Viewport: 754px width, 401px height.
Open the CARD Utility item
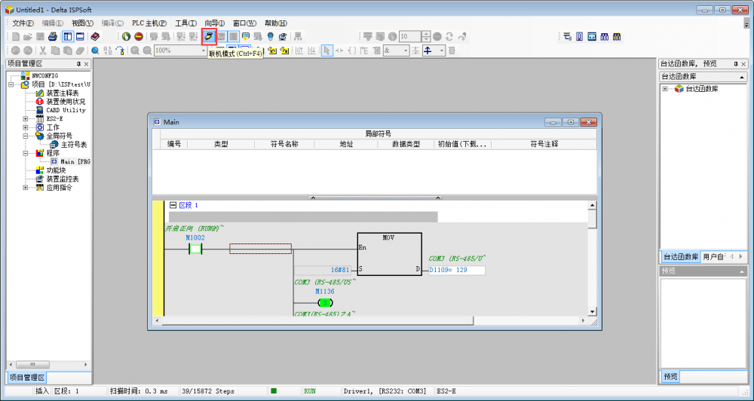pyautogui.click(x=66, y=110)
